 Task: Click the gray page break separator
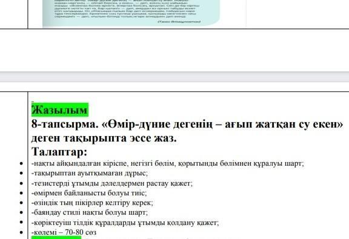click(174, 77)
